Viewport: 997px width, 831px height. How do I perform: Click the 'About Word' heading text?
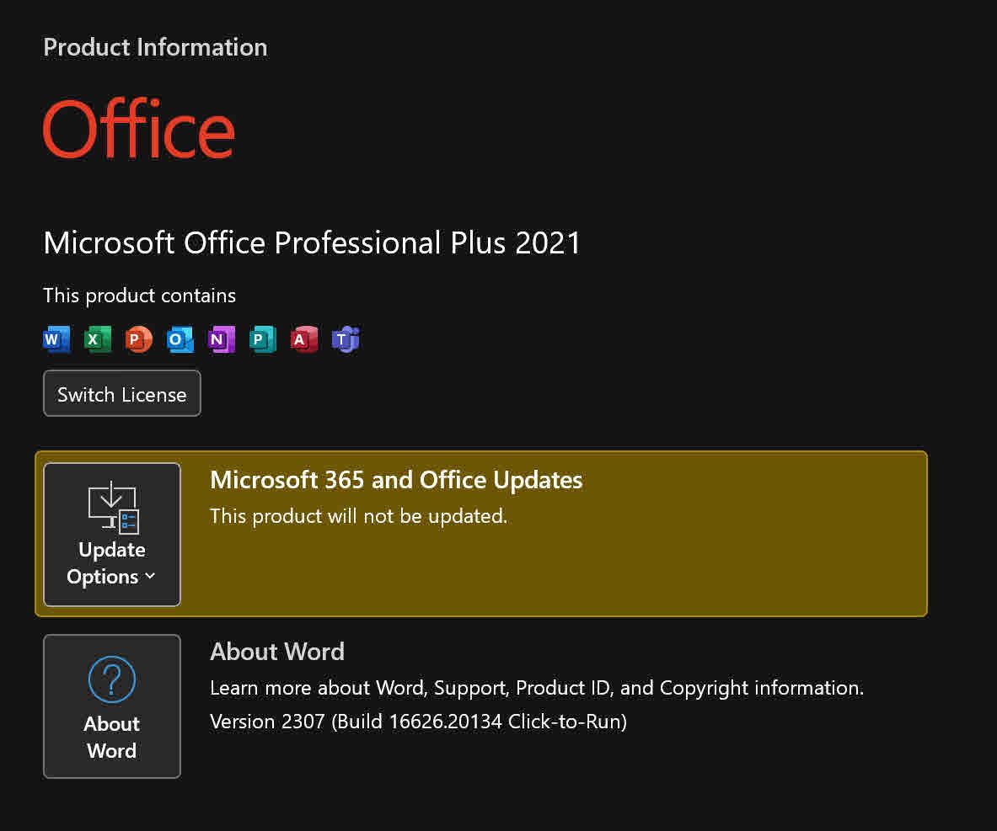pyautogui.click(x=277, y=652)
